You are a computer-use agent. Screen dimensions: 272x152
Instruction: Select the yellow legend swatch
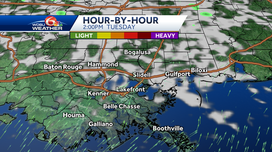104,36
